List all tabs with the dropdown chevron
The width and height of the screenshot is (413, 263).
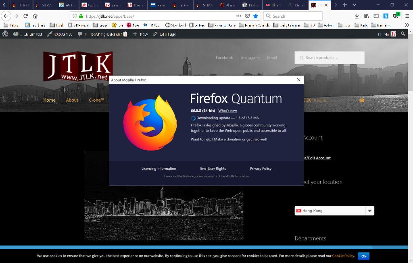pos(354,5)
